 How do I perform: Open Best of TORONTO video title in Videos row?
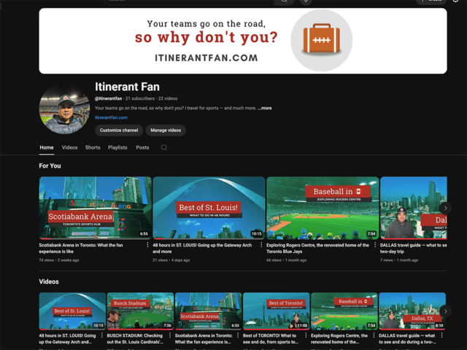coord(271,338)
